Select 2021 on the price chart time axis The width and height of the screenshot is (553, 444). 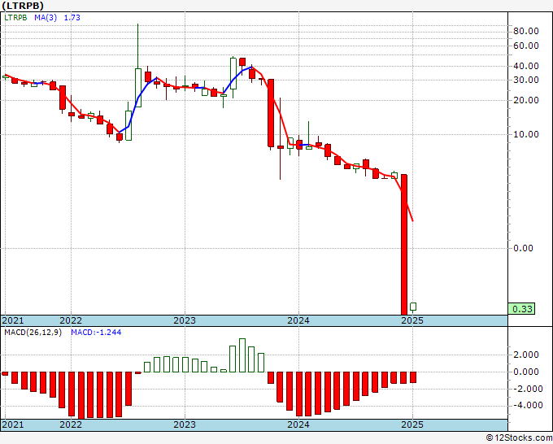13,320
